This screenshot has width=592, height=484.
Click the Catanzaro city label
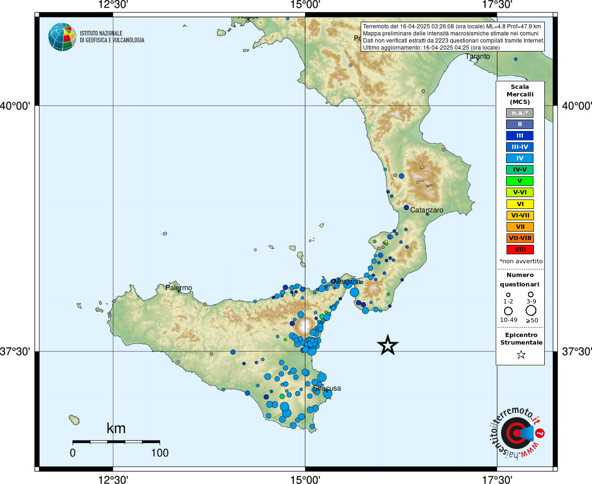426,210
